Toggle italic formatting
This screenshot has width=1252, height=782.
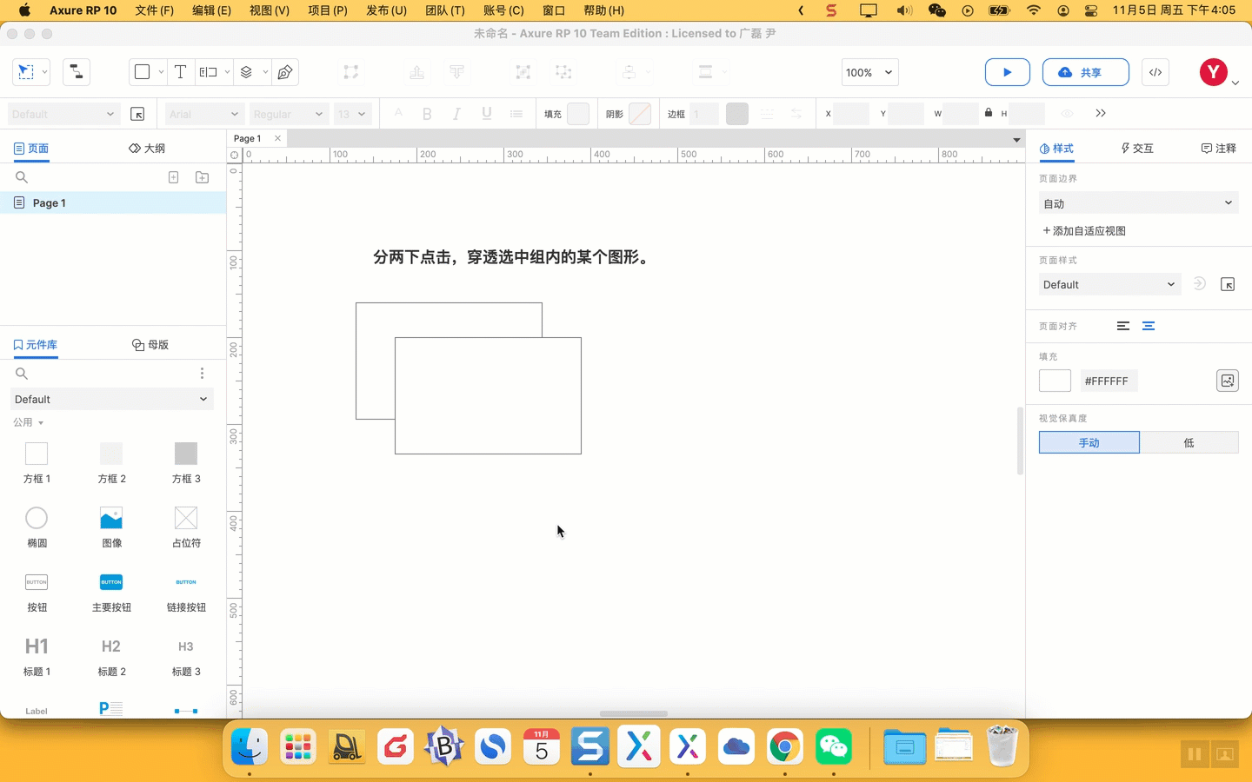[456, 114]
